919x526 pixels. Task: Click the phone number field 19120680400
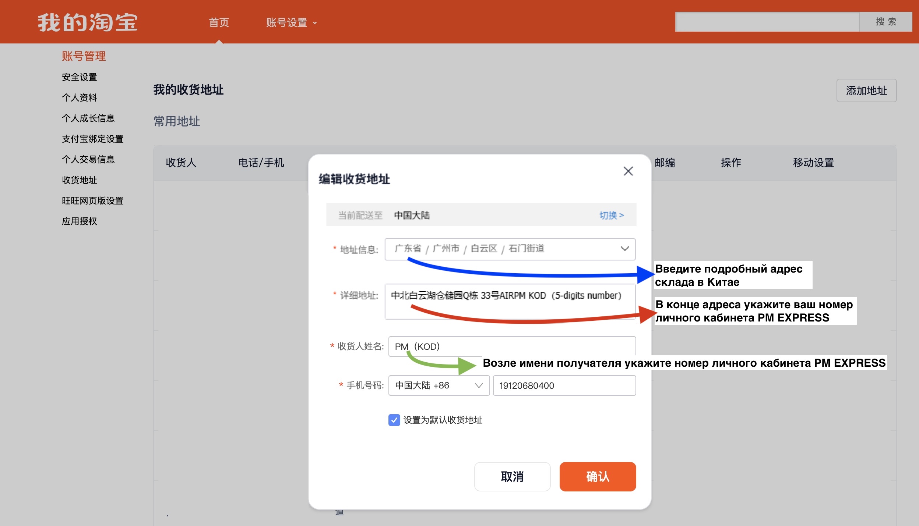coord(564,385)
